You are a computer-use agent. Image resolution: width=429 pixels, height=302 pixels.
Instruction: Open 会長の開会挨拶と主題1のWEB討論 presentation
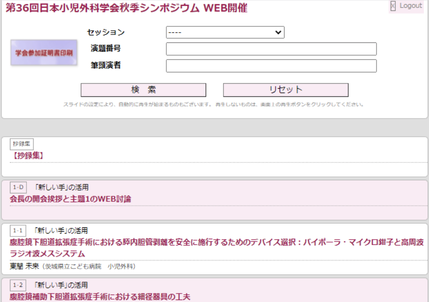click(x=70, y=199)
